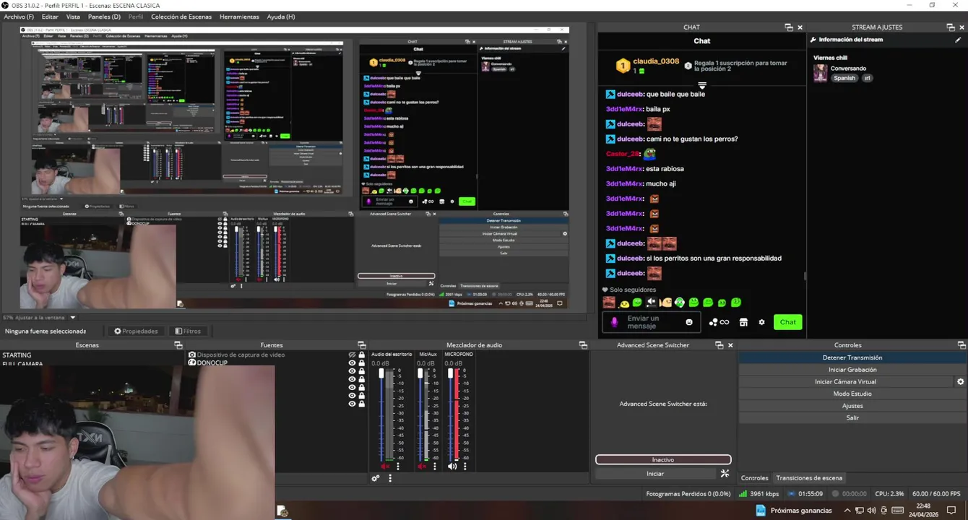Unmute the Mic/Aux channel speaker icon
The height and width of the screenshot is (520, 968).
pyautogui.click(x=422, y=467)
